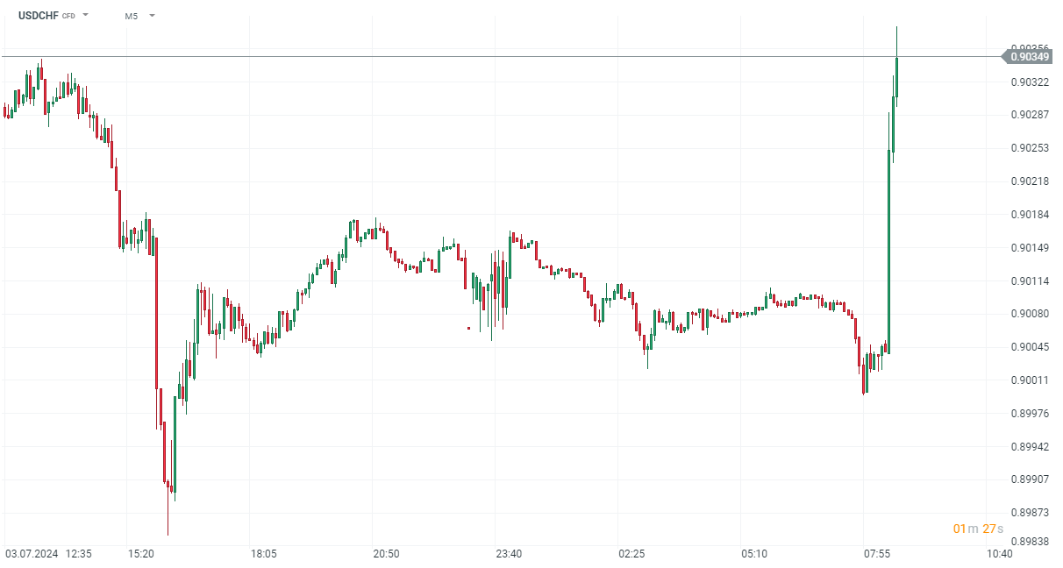Pick the 07:55 time axis label

click(x=877, y=554)
